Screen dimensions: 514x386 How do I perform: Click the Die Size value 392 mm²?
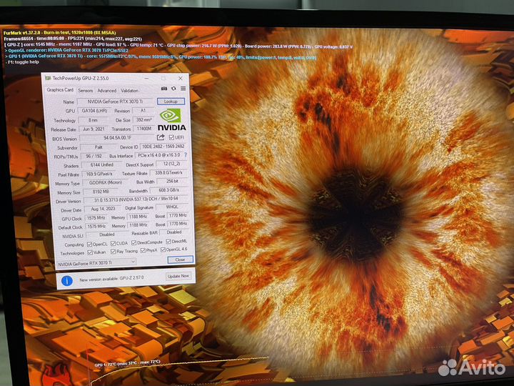(x=144, y=120)
